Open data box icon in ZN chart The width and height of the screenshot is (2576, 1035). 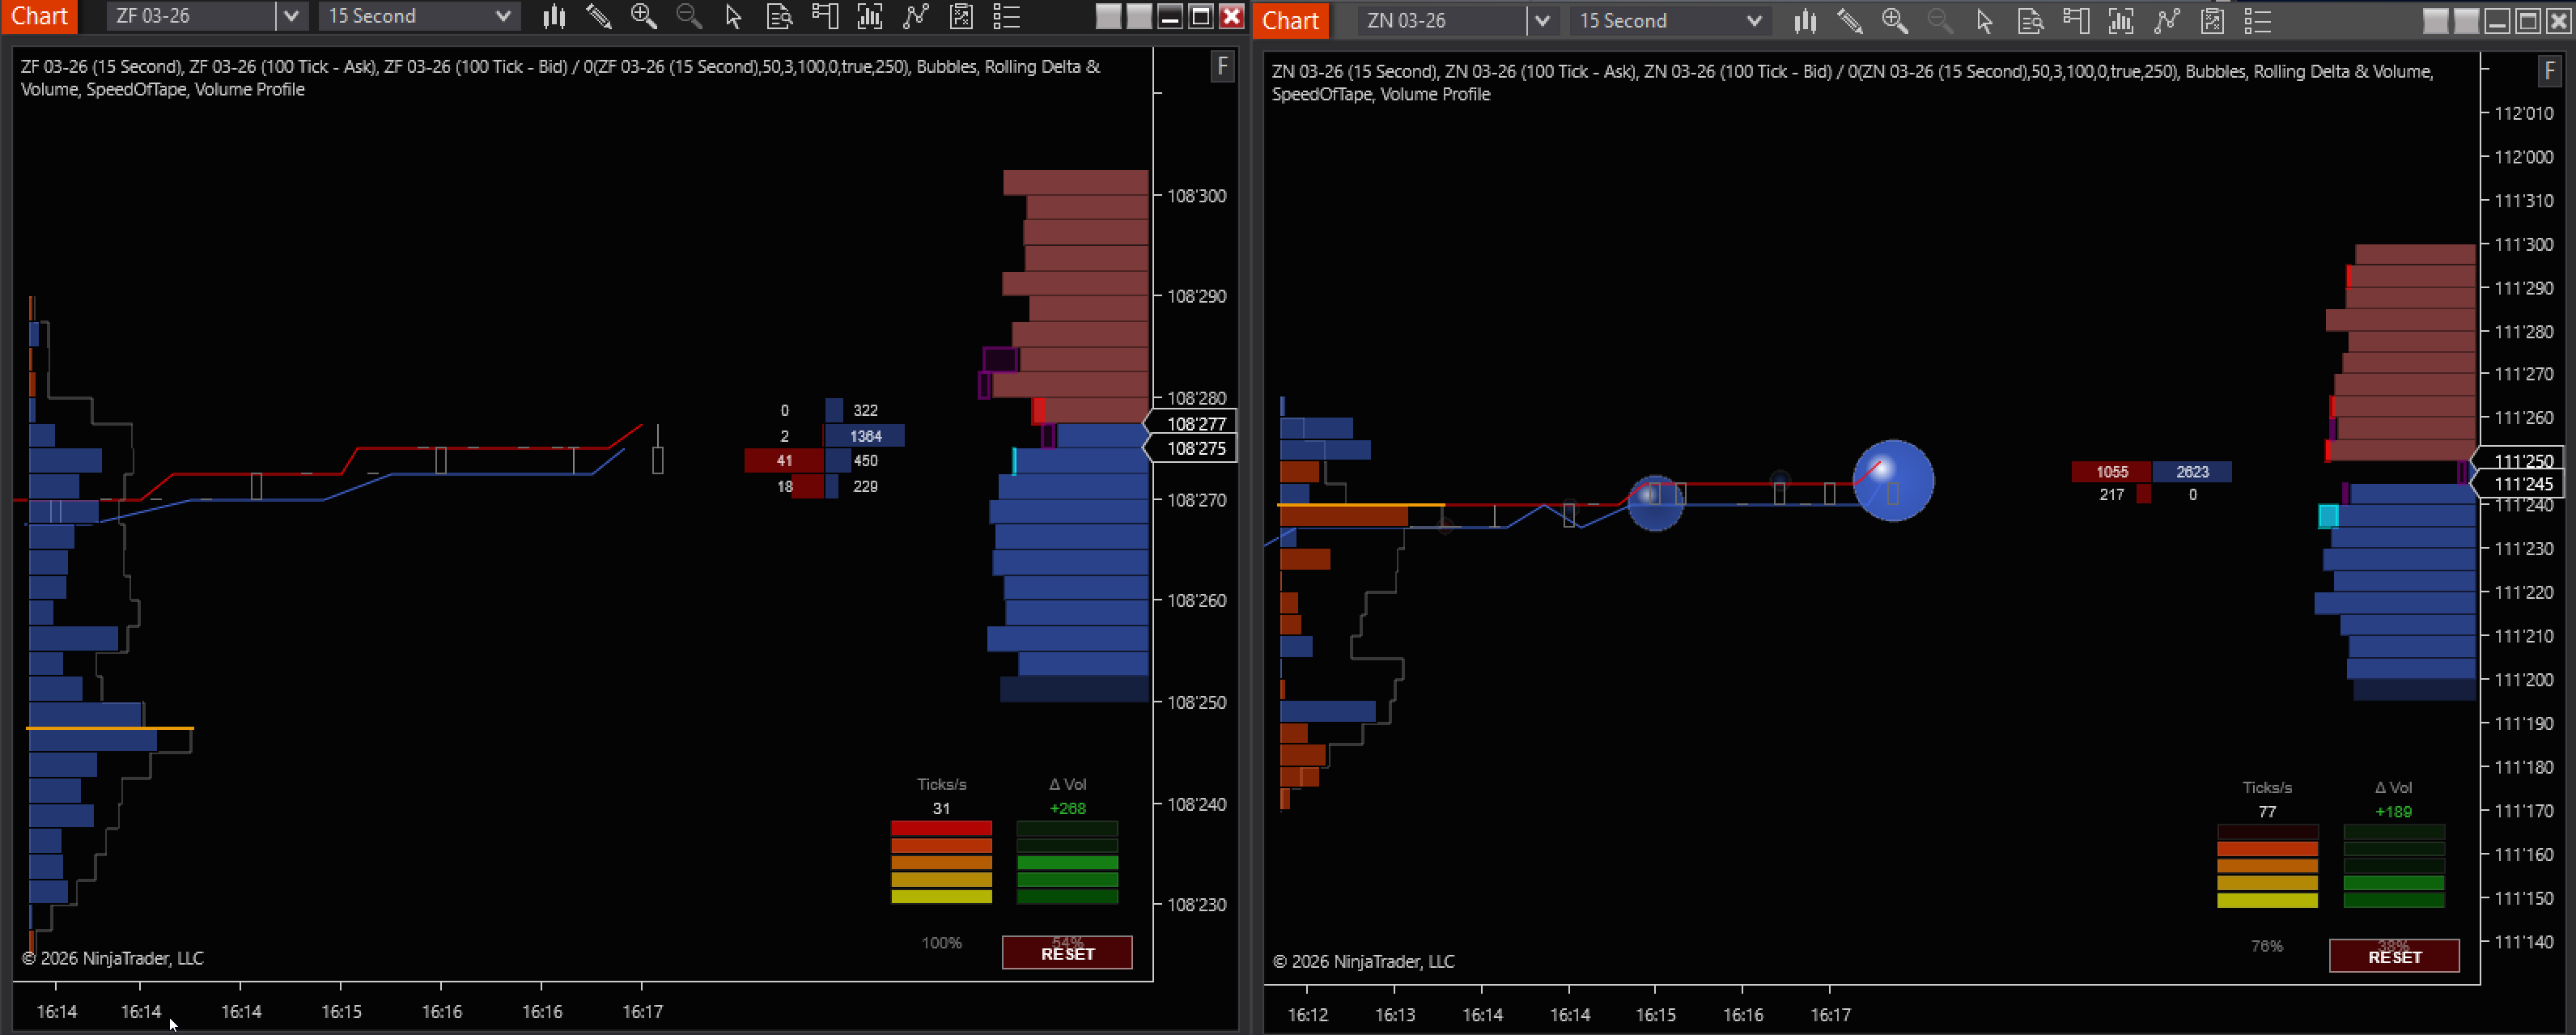click(x=2029, y=20)
